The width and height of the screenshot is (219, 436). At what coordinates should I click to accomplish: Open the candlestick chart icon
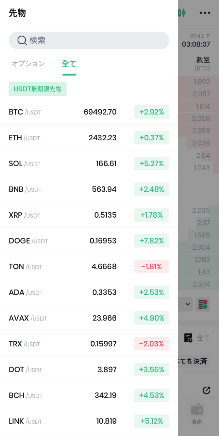pyautogui.click(x=182, y=13)
